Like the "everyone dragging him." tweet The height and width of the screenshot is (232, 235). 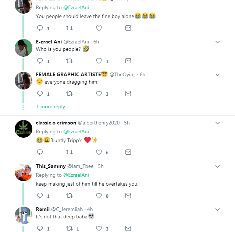(99, 94)
